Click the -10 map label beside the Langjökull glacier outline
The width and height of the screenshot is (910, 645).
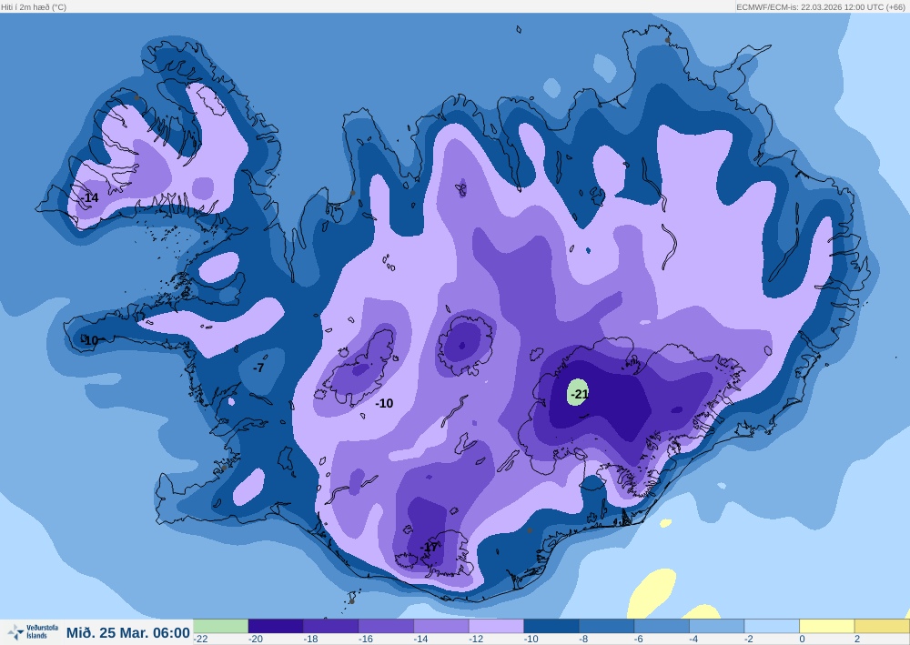(x=384, y=403)
